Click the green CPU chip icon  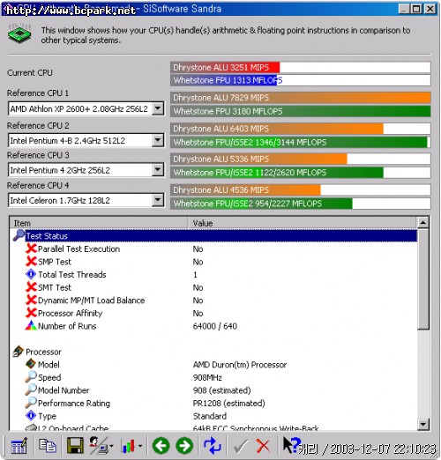tap(19, 33)
